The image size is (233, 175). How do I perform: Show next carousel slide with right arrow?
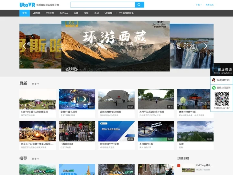(205, 46)
